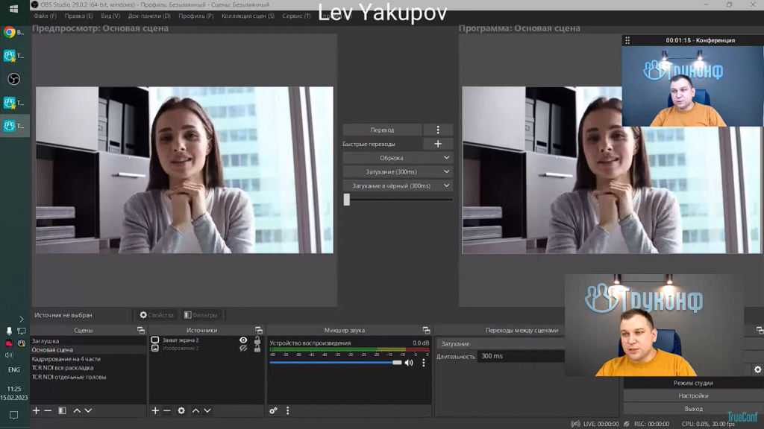Open OBS Настройки

693,396
